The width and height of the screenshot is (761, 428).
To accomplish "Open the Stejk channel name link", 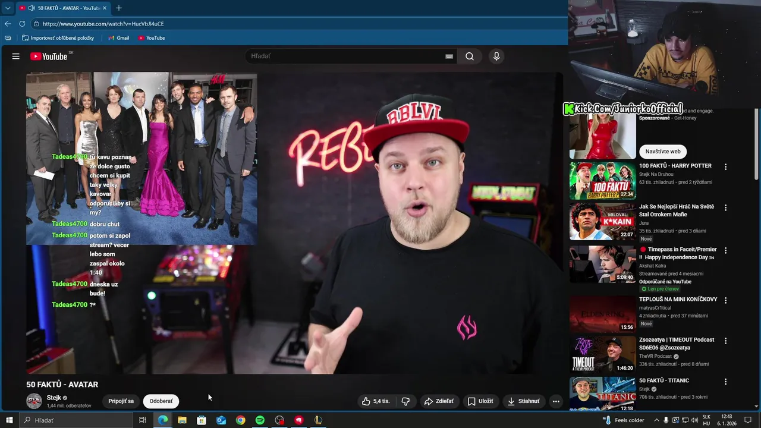I will [x=54, y=398].
